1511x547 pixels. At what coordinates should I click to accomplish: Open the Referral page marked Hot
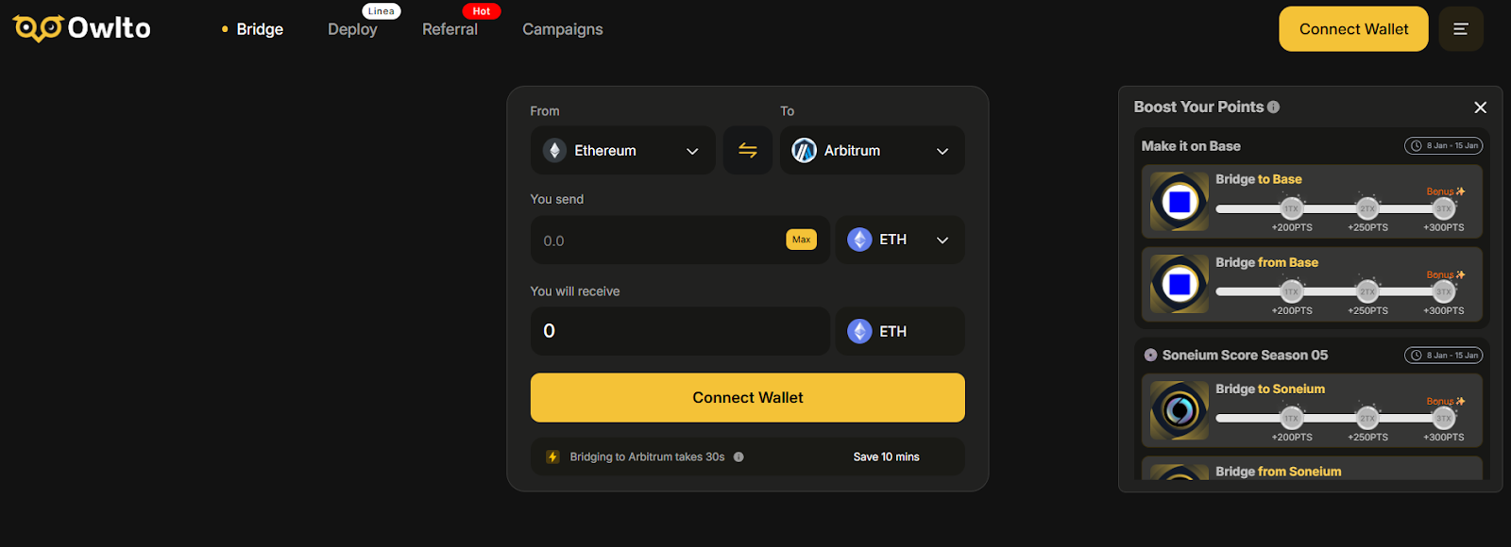450,29
